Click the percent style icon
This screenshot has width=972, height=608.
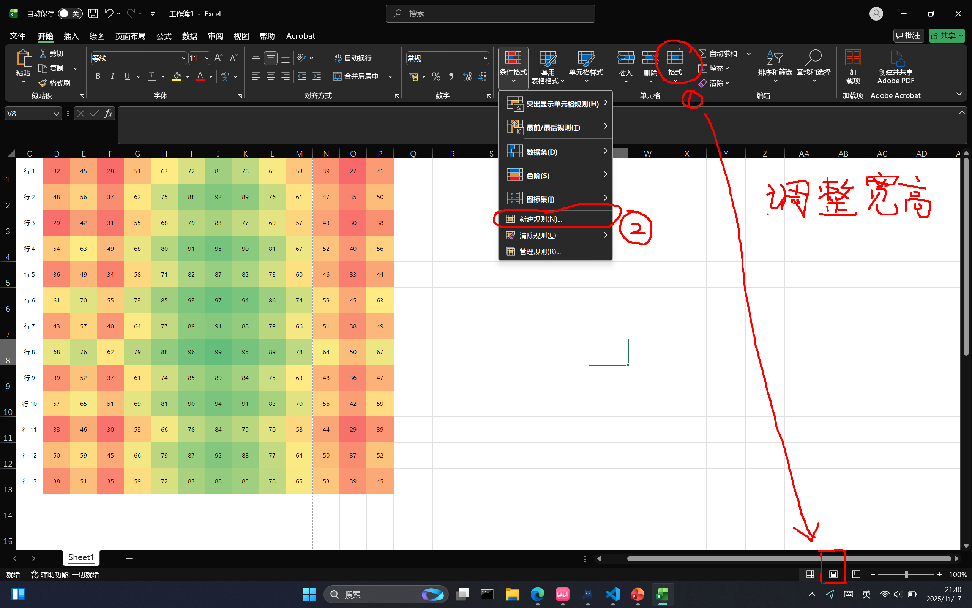point(436,76)
